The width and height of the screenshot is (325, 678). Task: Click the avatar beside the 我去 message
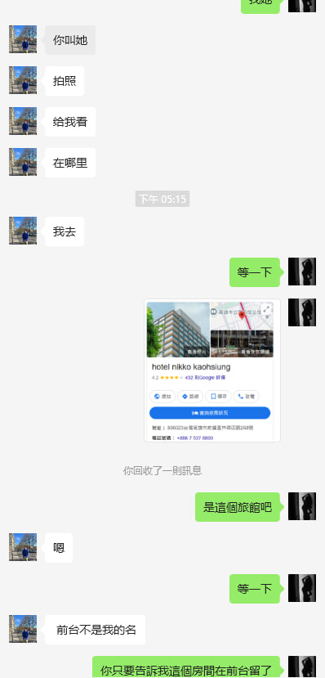pos(23,231)
